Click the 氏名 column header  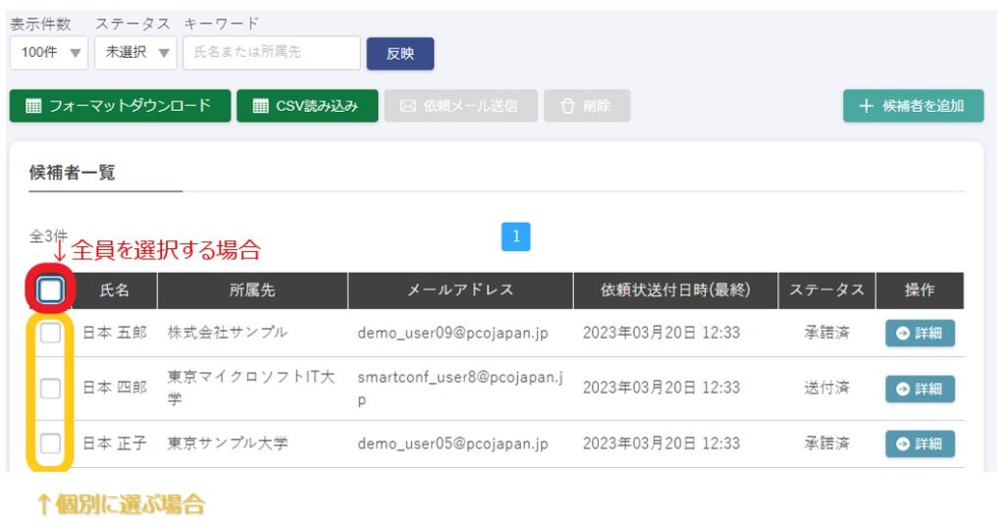(115, 290)
